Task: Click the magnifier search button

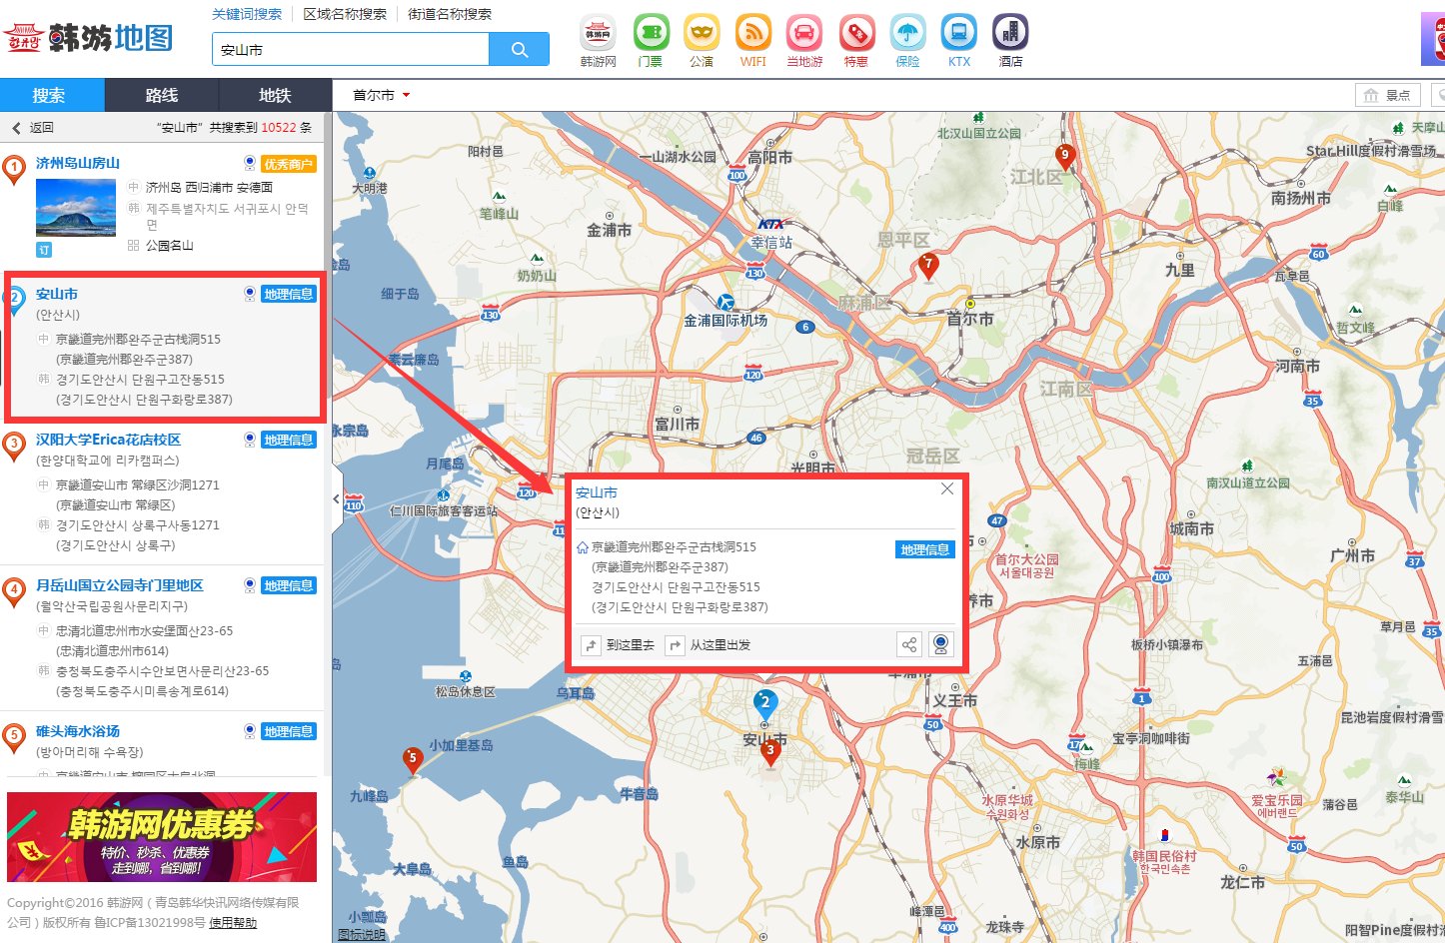Action: (519, 49)
